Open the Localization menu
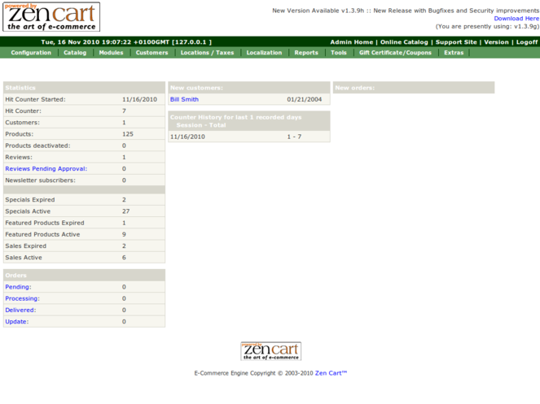Screen dimensions: 540x404 pos(264,53)
